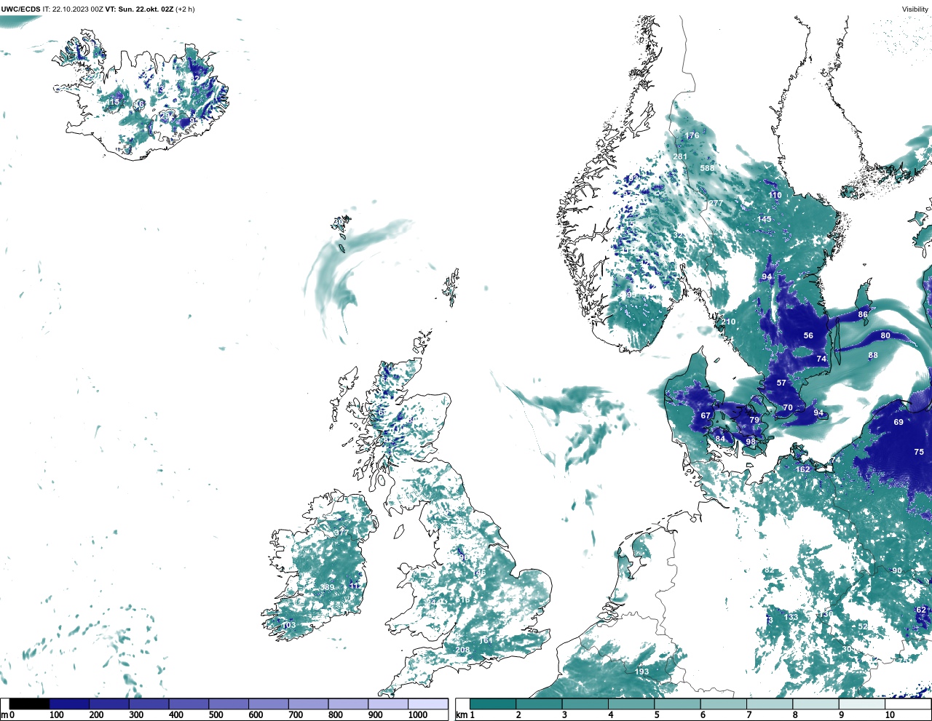
Task: Select the '74' value near Öland
Action: [821, 359]
